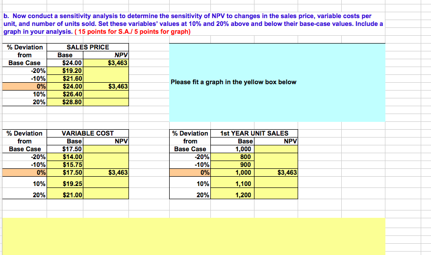Select '% Deviation' label in Unit Sales table
This screenshot has height=255, width=431.
190,134
